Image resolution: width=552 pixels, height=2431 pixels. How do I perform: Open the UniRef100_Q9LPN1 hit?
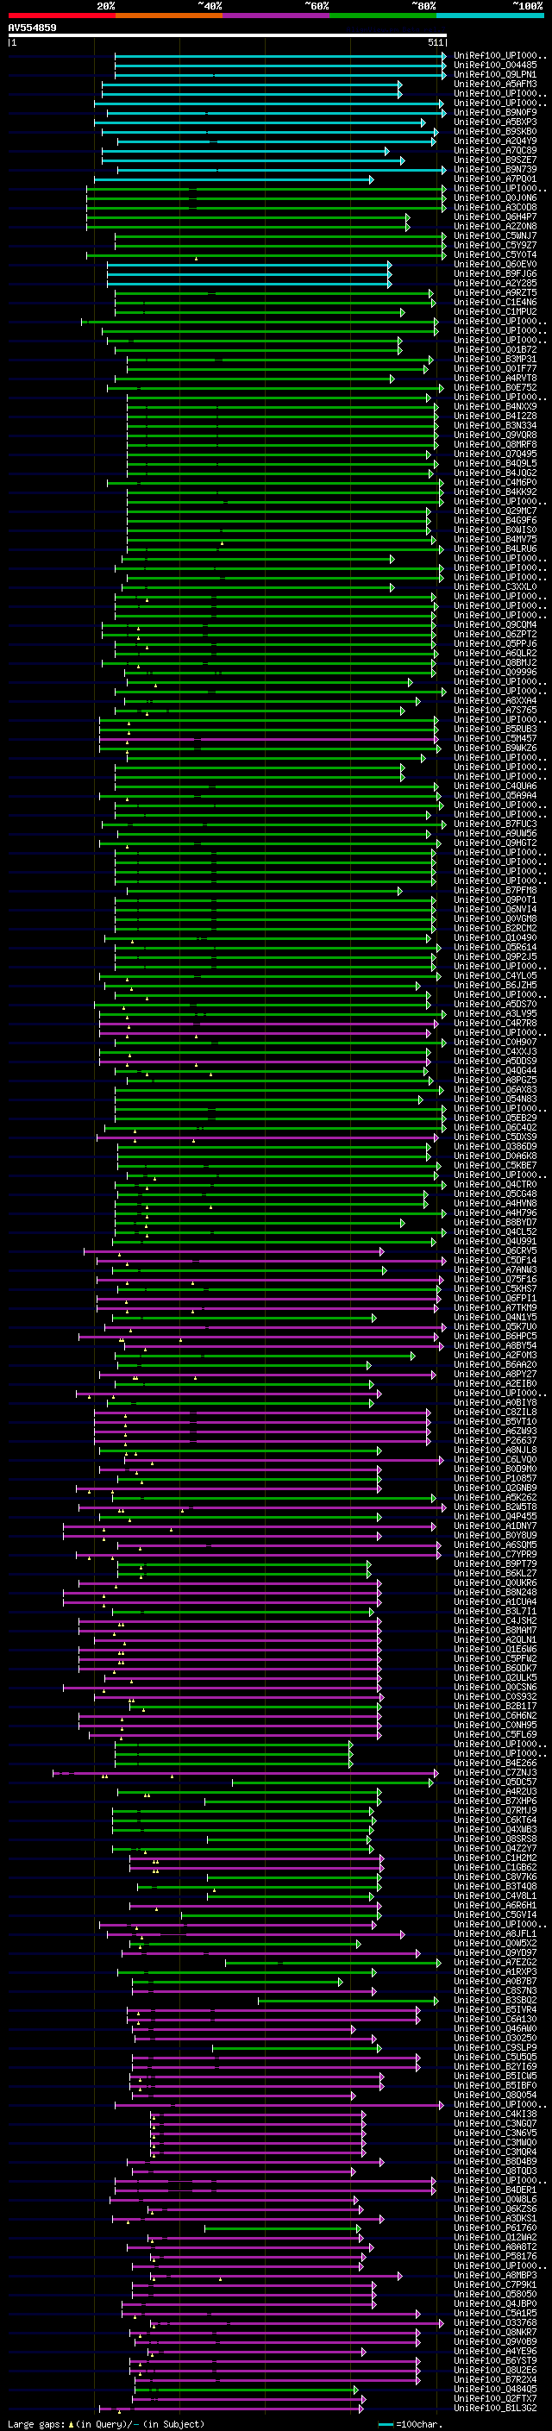click(494, 74)
